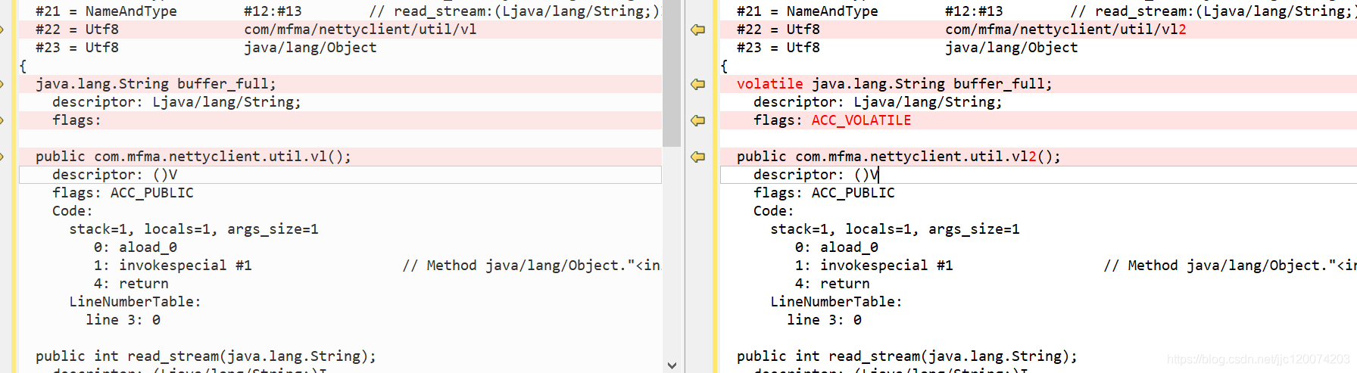Click the empty 'flags:' line in left pane
This screenshot has width=1357, height=373.
pos(76,120)
